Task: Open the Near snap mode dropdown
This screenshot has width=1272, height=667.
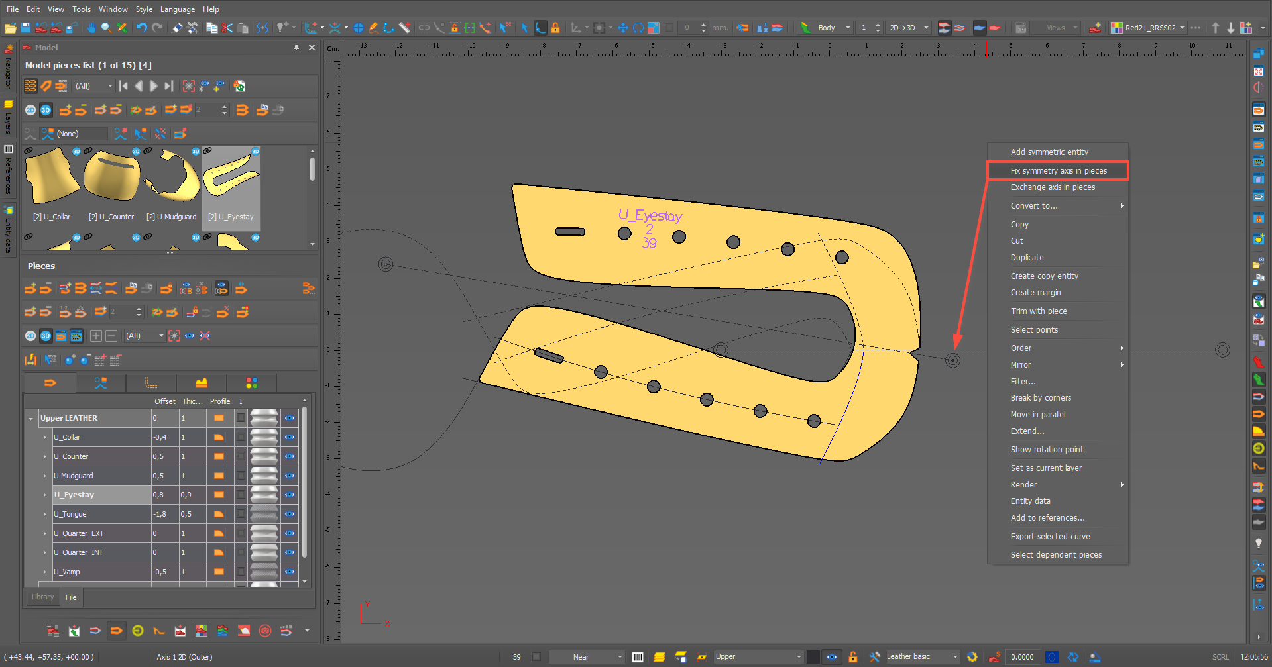Action: point(620,657)
